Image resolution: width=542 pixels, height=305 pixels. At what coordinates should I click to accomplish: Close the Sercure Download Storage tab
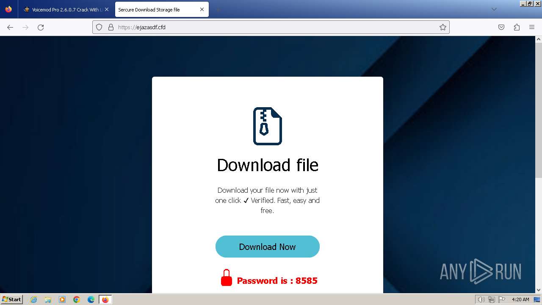[202, 9]
